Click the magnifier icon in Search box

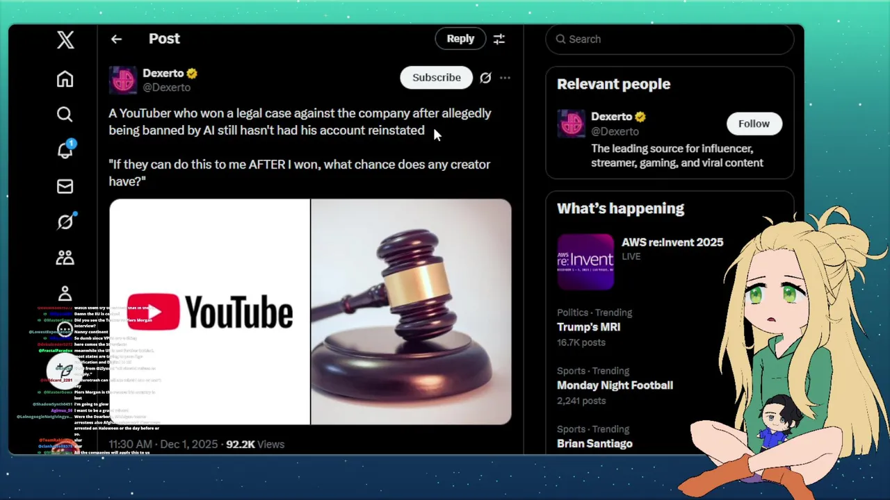(560, 39)
